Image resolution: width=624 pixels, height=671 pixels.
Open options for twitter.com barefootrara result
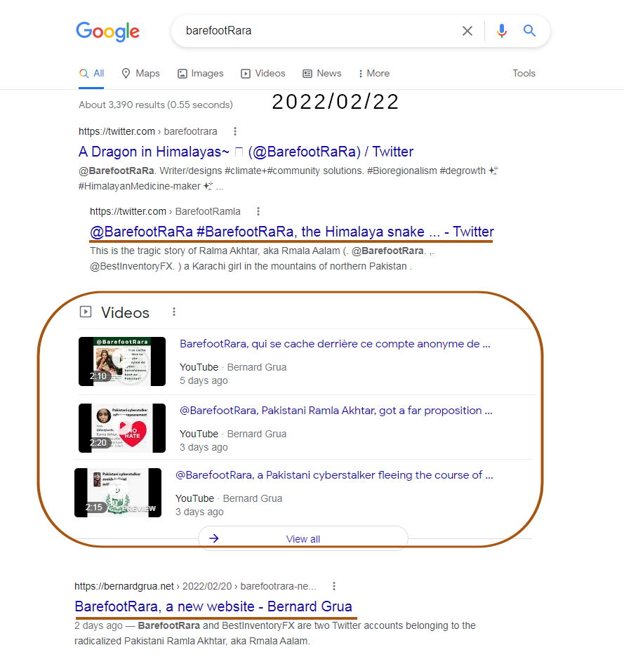pyautogui.click(x=235, y=131)
